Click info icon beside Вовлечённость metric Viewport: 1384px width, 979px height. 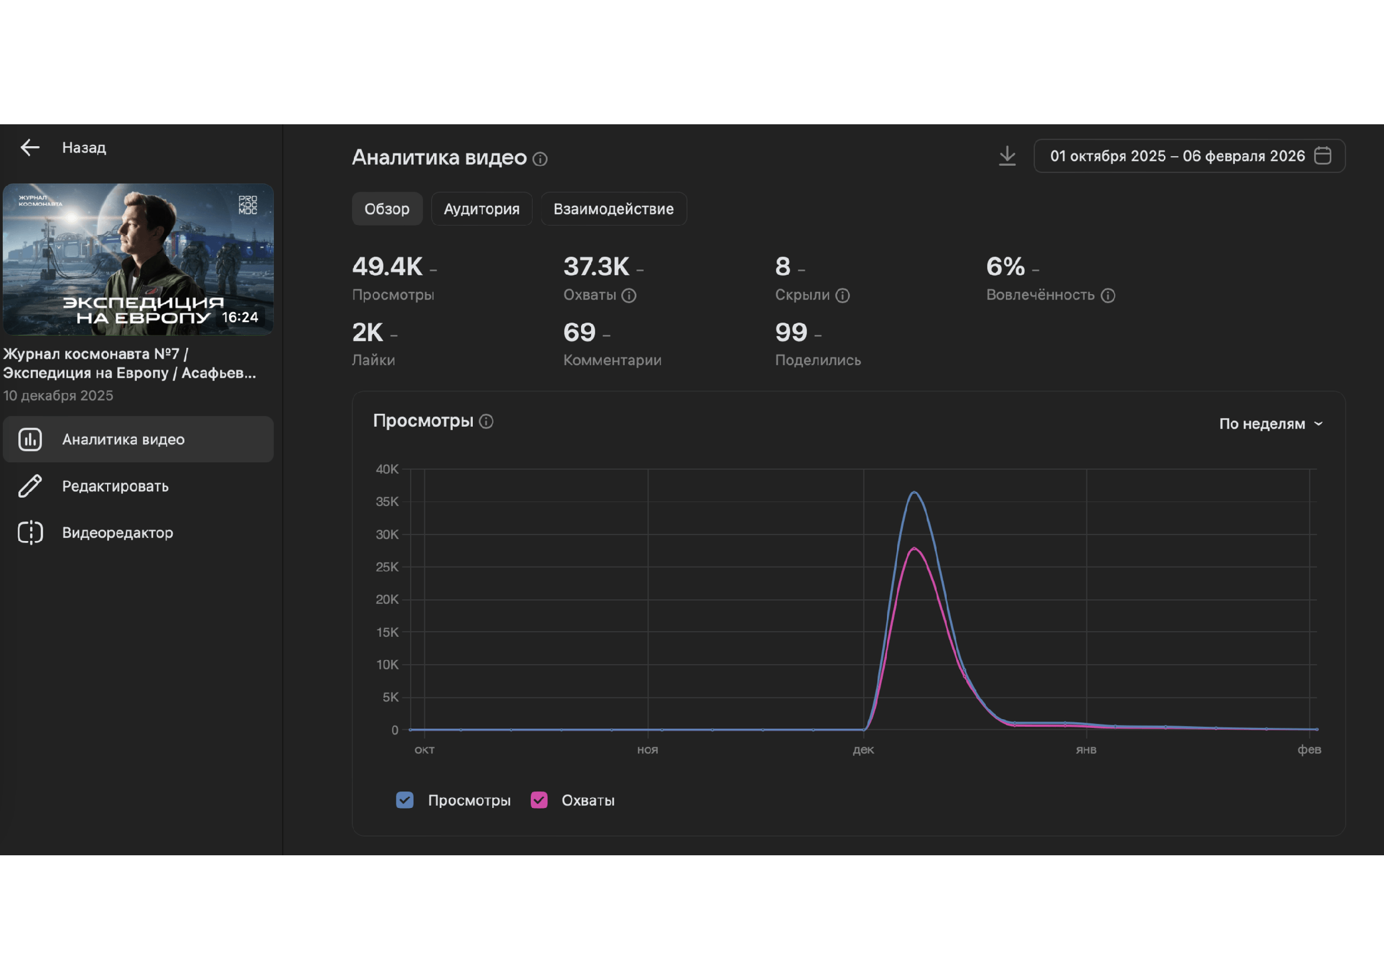coord(1108,295)
